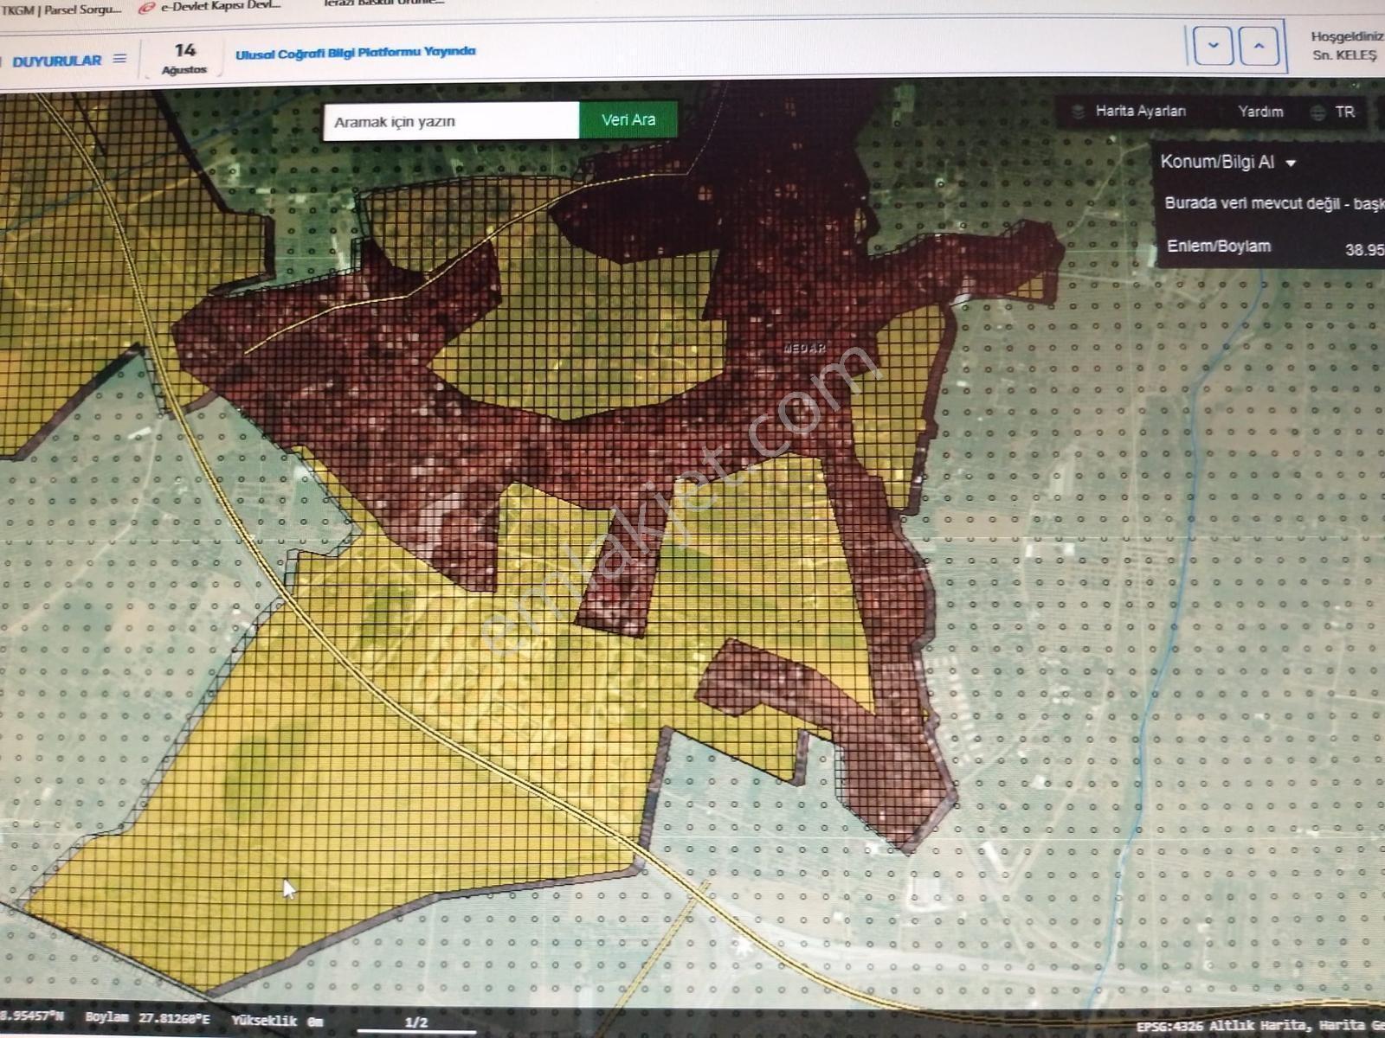The width and height of the screenshot is (1385, 1038).
Task: Focus the 'Aramak için yazın' search field
Action: coord(451,121)
